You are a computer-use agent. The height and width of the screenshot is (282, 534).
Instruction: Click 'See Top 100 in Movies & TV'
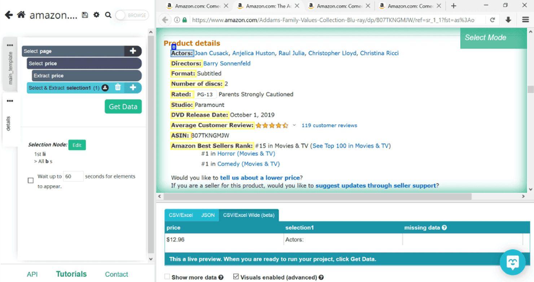[350, 146]
